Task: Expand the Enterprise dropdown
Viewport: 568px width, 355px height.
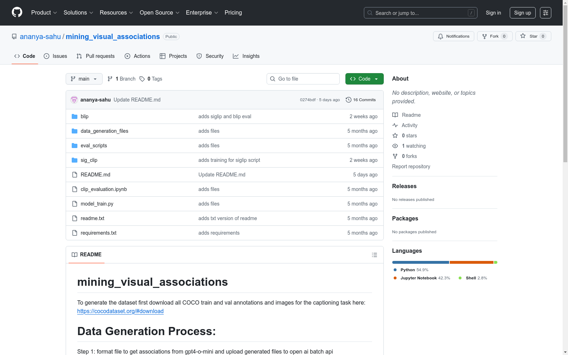Action: [202, 13]
